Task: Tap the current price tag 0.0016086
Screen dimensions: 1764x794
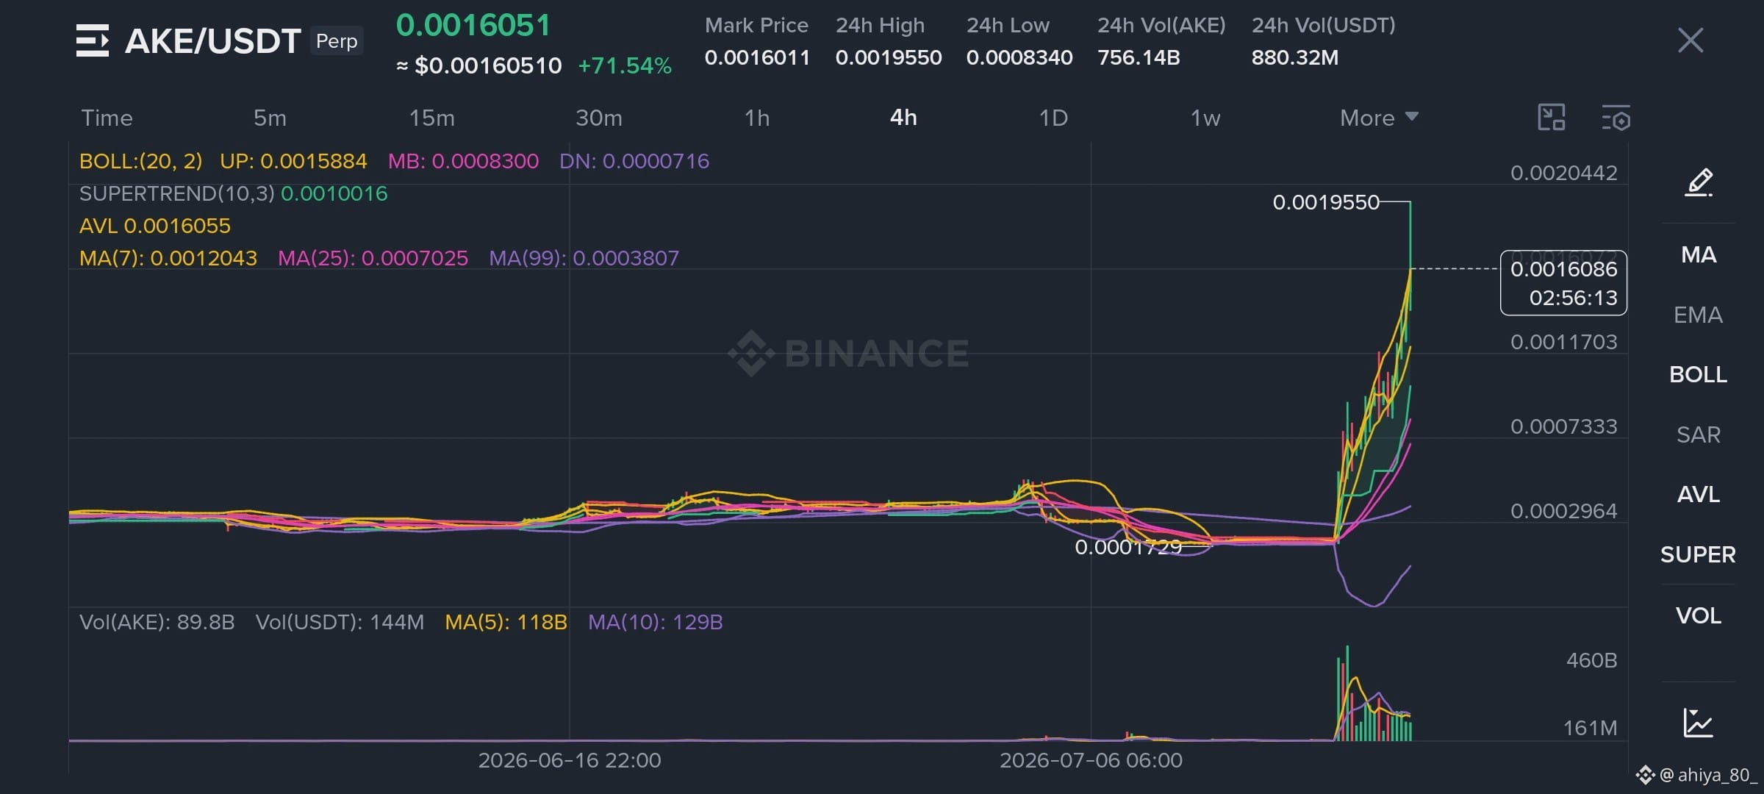Action: tap(1563, 283)
